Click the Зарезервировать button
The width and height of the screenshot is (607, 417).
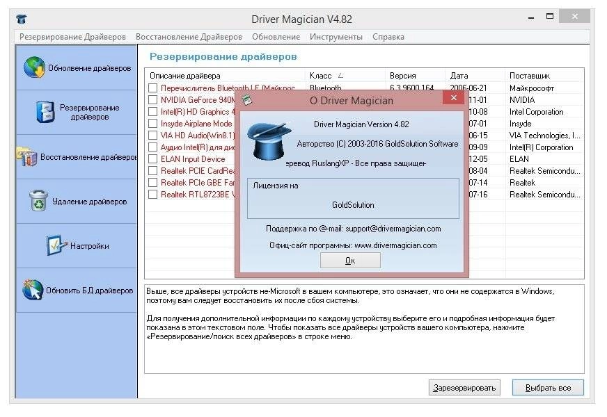[x=464, y=388]
